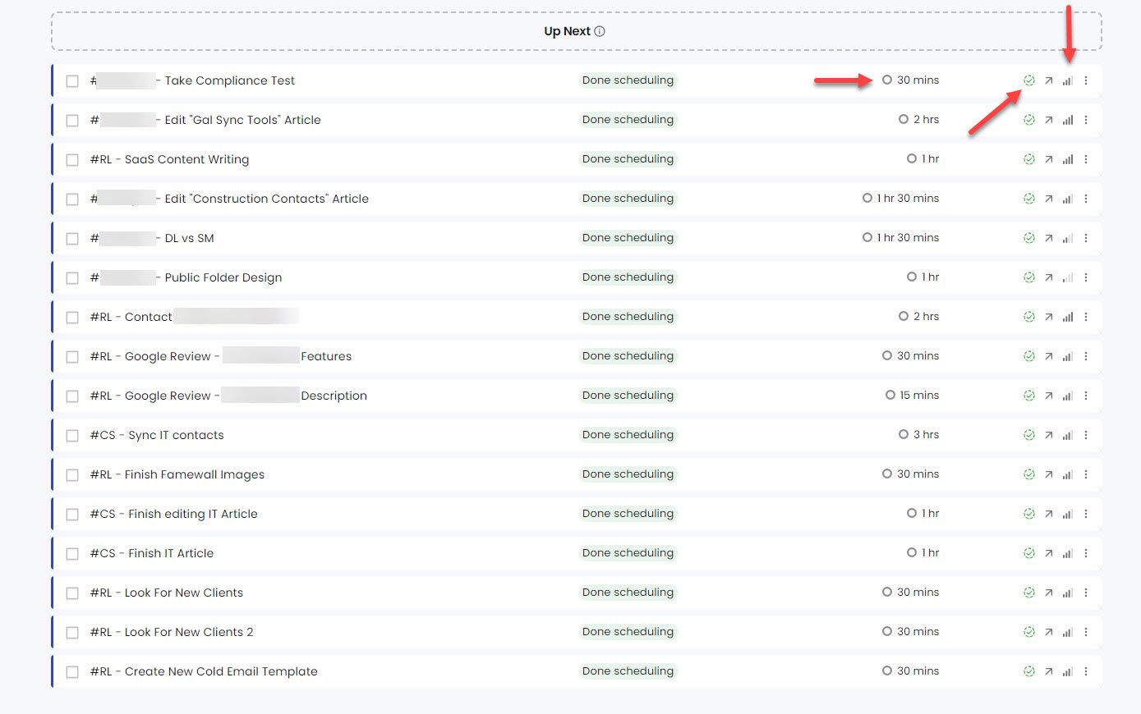Expand three-dot menu for Construction Contacts article
Screen dimensions: 1141x714
pos(1086,199)
